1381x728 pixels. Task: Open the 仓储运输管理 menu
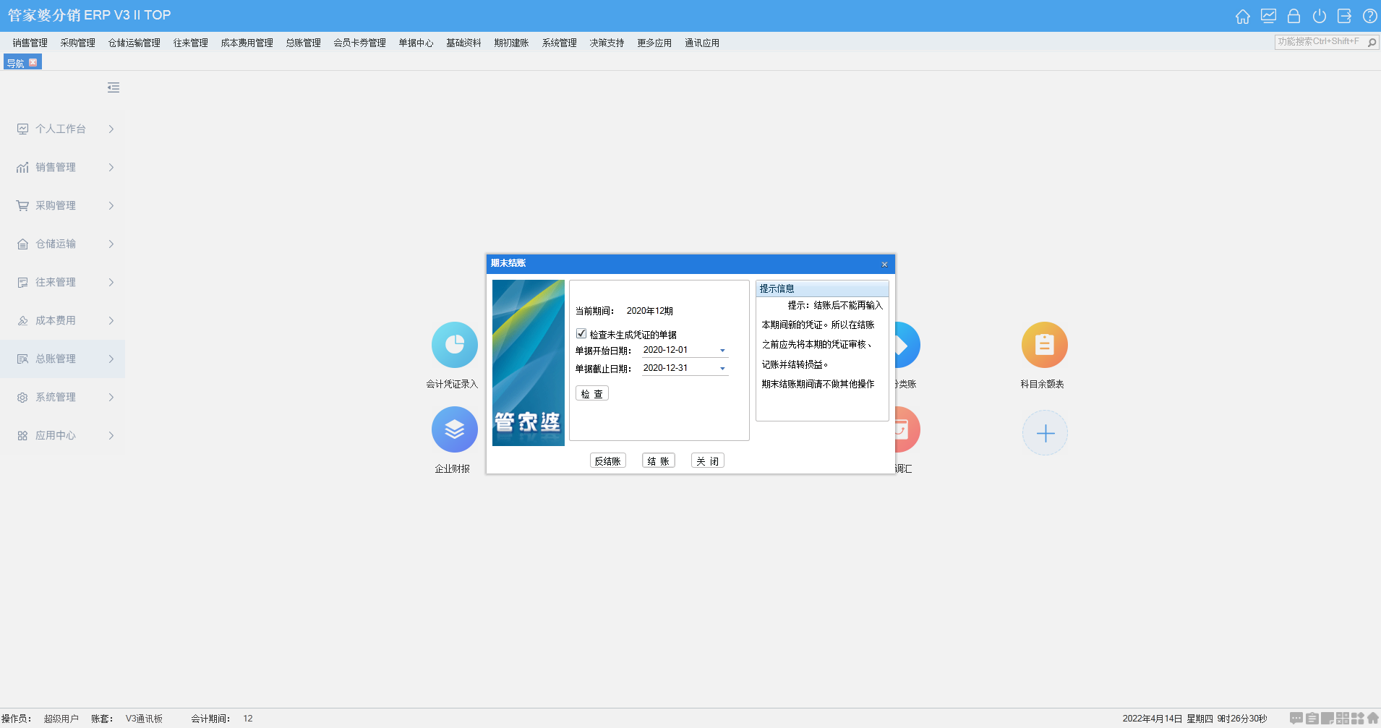[x=134, y=43]
